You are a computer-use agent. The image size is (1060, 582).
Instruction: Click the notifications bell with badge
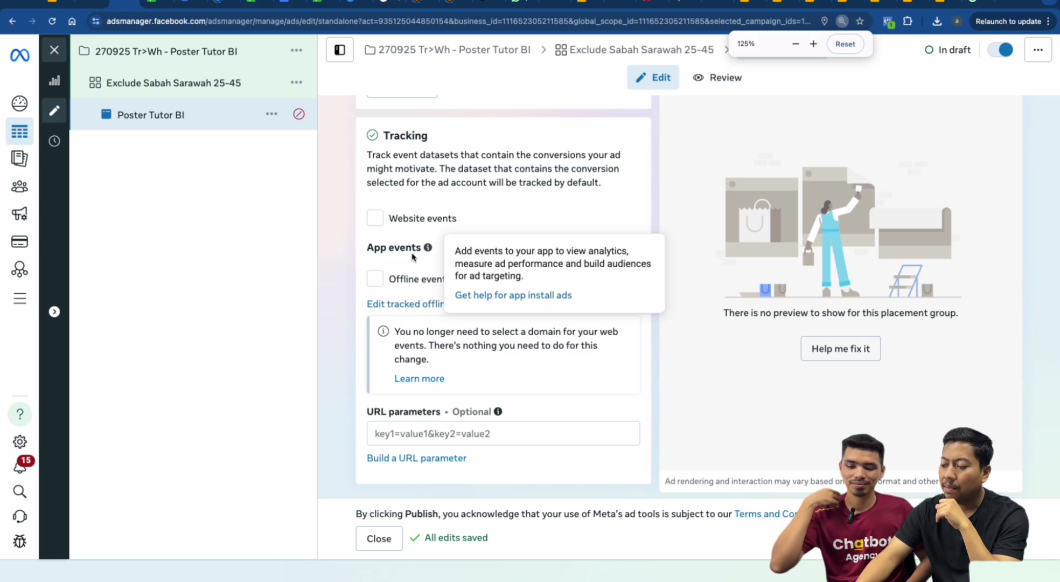[20, 466]
